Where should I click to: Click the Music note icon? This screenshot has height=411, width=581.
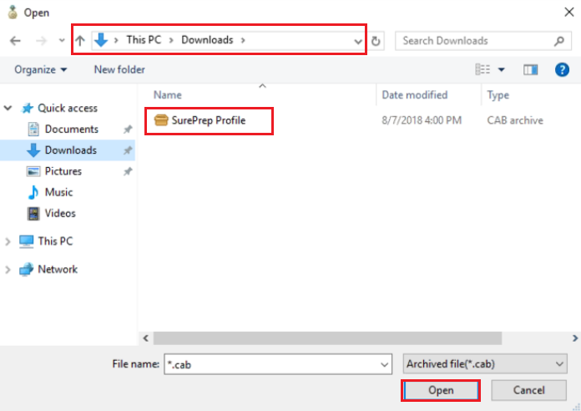(33, 192)
